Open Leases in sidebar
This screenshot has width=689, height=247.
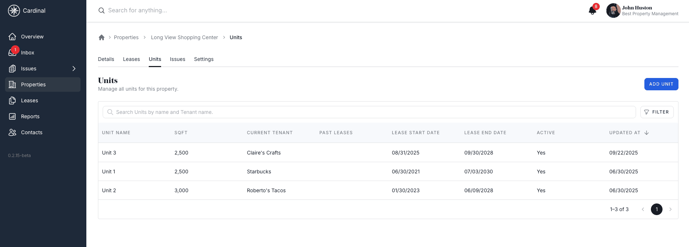click(x=43, y=100)
